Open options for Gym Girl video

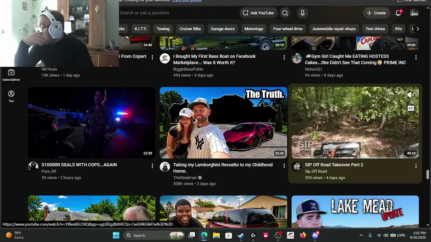416,57
